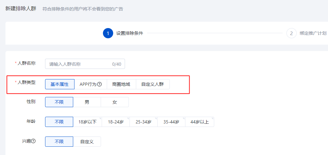The image size is (328, 155).
Task: Click the step 2 circle indicator
Action: point(292,33)
